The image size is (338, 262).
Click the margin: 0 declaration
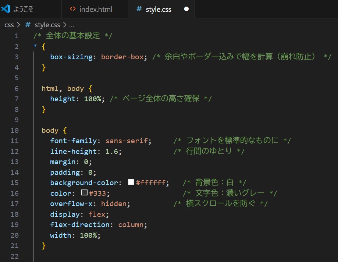pyautogui.click(x=71, y=162)
